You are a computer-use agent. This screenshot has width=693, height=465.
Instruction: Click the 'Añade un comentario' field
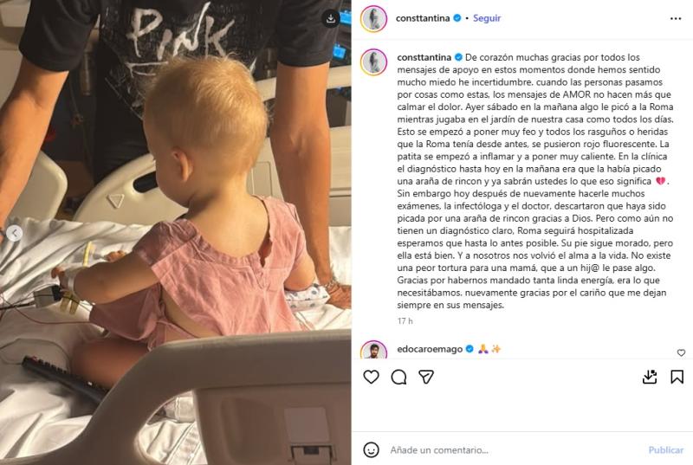pos(513,449)
